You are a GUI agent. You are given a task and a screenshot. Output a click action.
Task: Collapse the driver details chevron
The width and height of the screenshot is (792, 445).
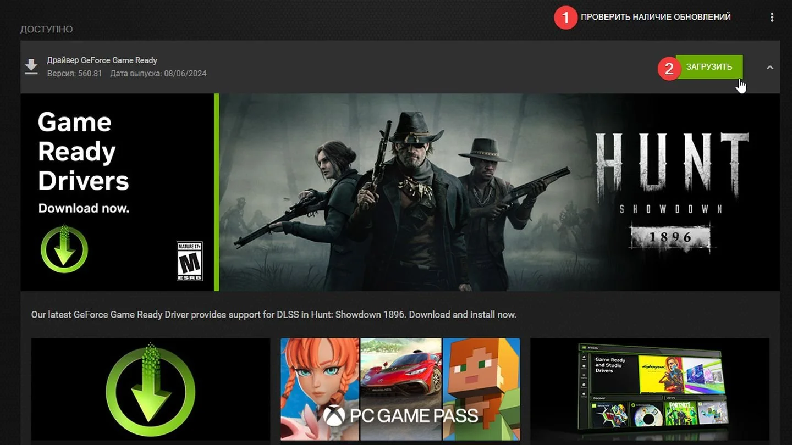click(x=769, y=67)
